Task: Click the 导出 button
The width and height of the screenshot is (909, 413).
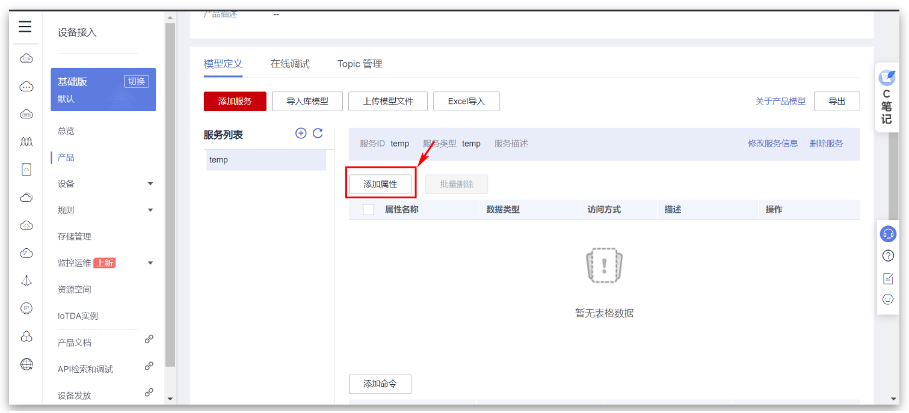Action: click(x=837, y=102)
